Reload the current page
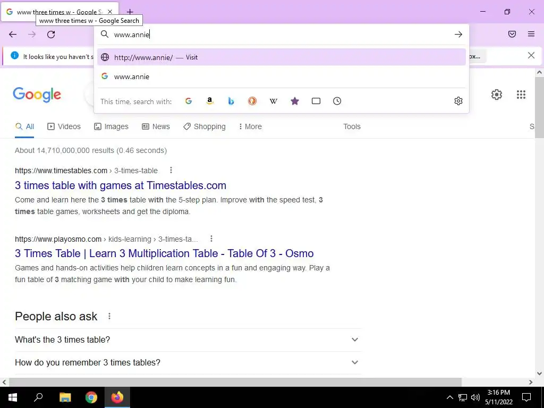Screen dimensions: 544x408 pos(51,35)
